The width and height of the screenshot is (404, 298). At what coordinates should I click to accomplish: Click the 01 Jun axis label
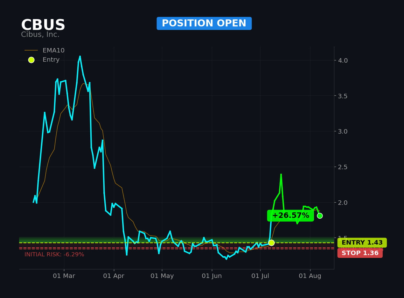click(x=212, y=276)
